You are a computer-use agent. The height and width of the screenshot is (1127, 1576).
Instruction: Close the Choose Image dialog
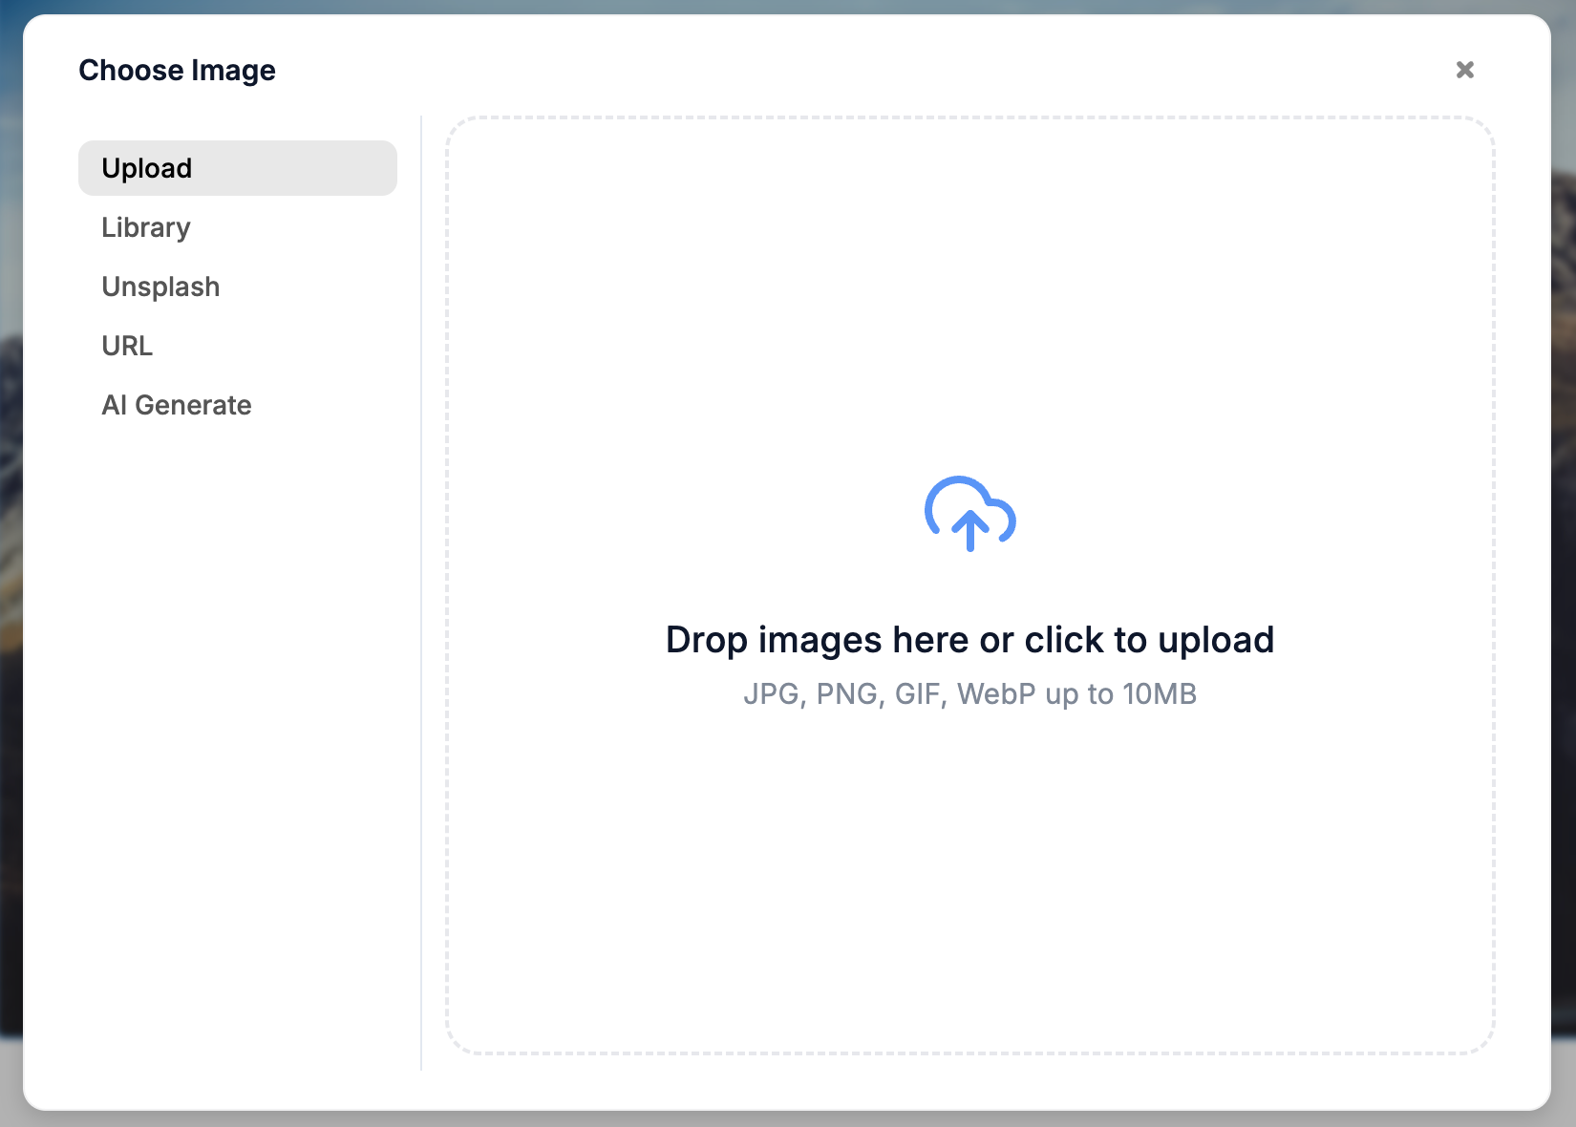[1464, 70]
